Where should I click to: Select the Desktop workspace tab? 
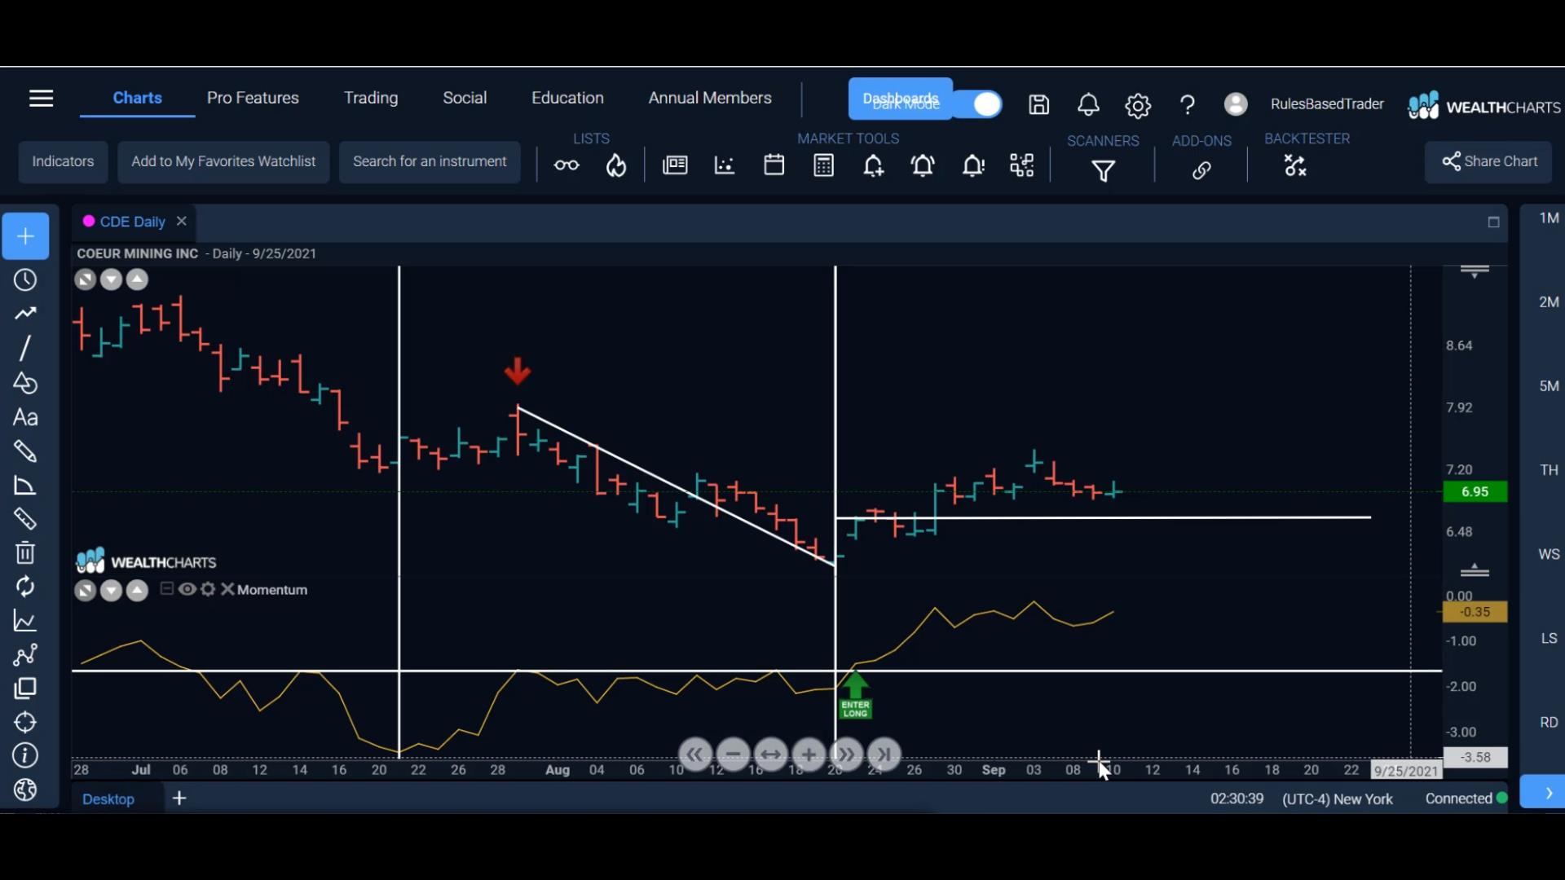click(x=108, y=799)
